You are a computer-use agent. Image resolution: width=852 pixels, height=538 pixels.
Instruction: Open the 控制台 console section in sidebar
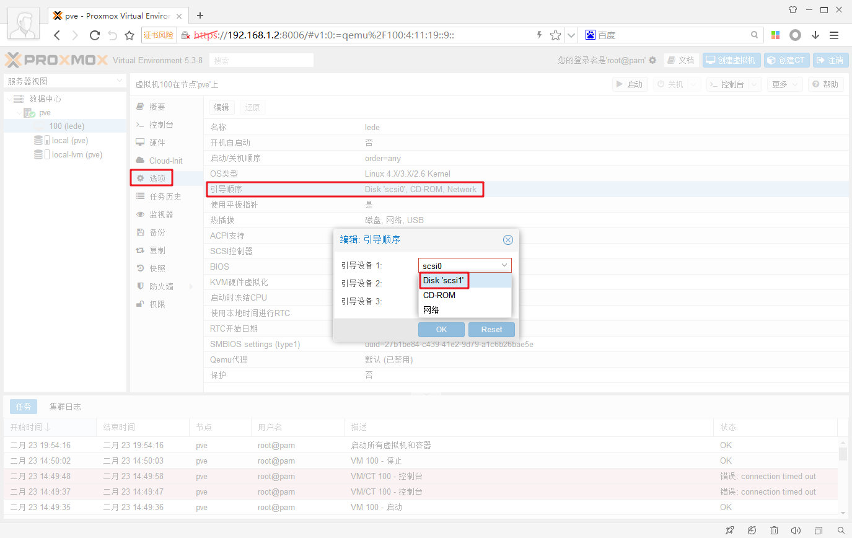click(x=166, y=125)
